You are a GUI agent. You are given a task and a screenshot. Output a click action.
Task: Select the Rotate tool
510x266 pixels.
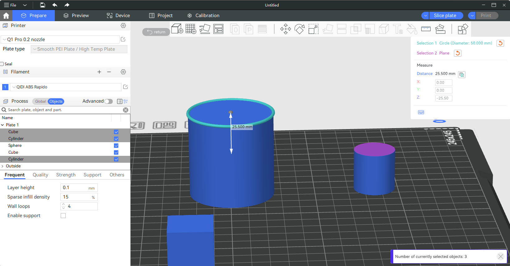[x=300, y=29]
